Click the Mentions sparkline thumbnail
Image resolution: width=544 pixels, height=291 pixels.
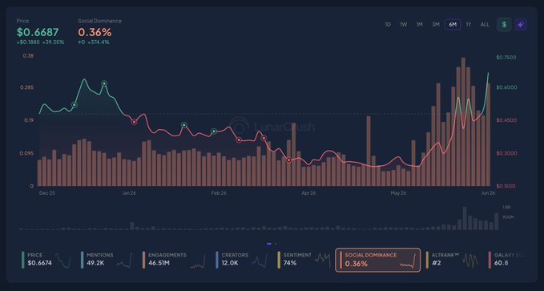tap(124, 261)
